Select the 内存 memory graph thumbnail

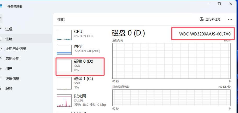(x=64, y=50)
